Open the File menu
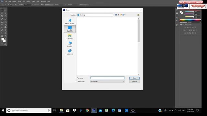Viewport: 207px width, 116px height. pos(6,1)
